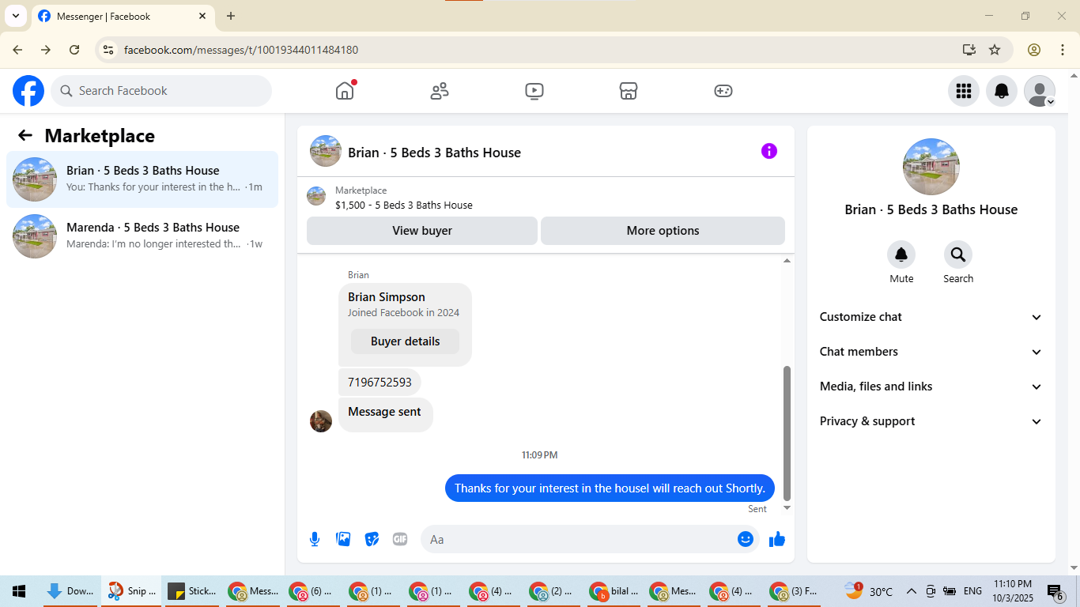Click the listing thumbnail in chat header

click(x=326, y=151)
